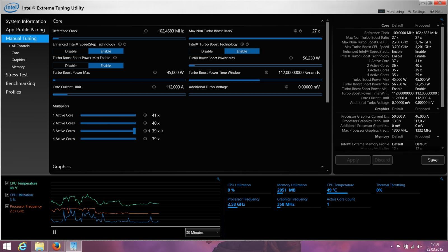Click info icon beside Max Non Turbo Boost Ratio
Viewport: 448px width, 252px height.
295,31
